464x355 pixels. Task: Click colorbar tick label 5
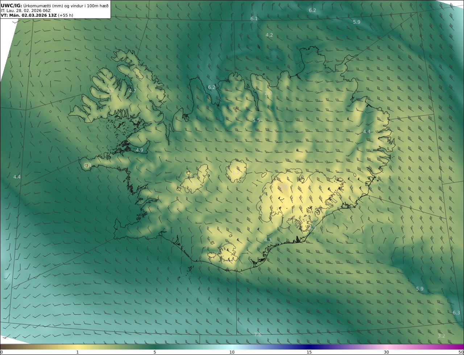click(x=155, y=352)
